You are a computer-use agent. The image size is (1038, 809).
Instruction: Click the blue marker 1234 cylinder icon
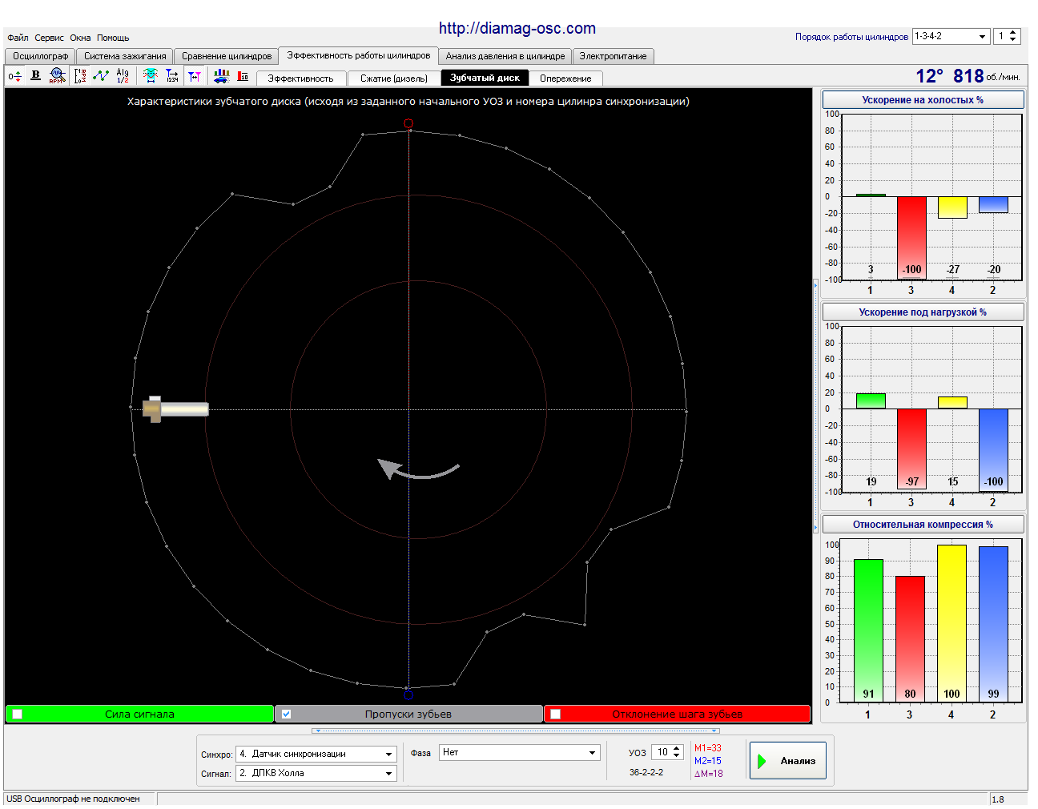click(x=172, y=76)
